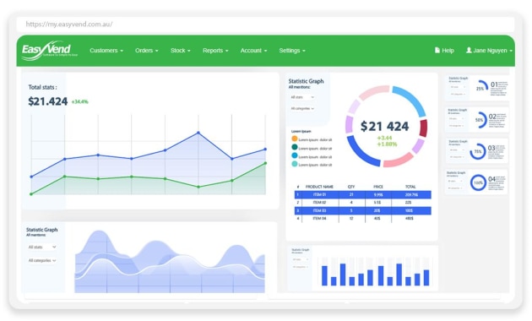Open the Customers menu
The height and width of the screenshot is (321, 532).
106,51
